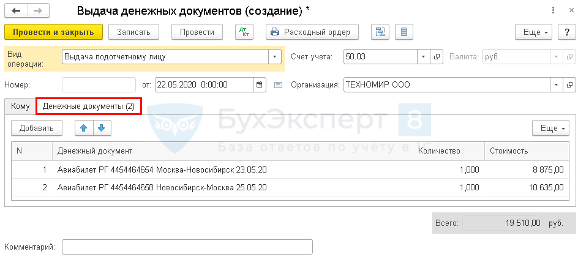Move row down with blue arrow
Screen dimensions: 578x257
coord(101,128)
